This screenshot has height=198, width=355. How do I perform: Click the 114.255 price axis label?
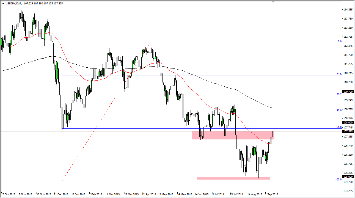coord(348,10)
